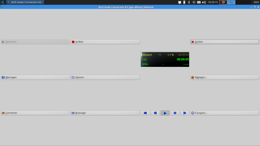The image size is (260, 146).
Task: Close the JACK window
Action: [258, 7]
